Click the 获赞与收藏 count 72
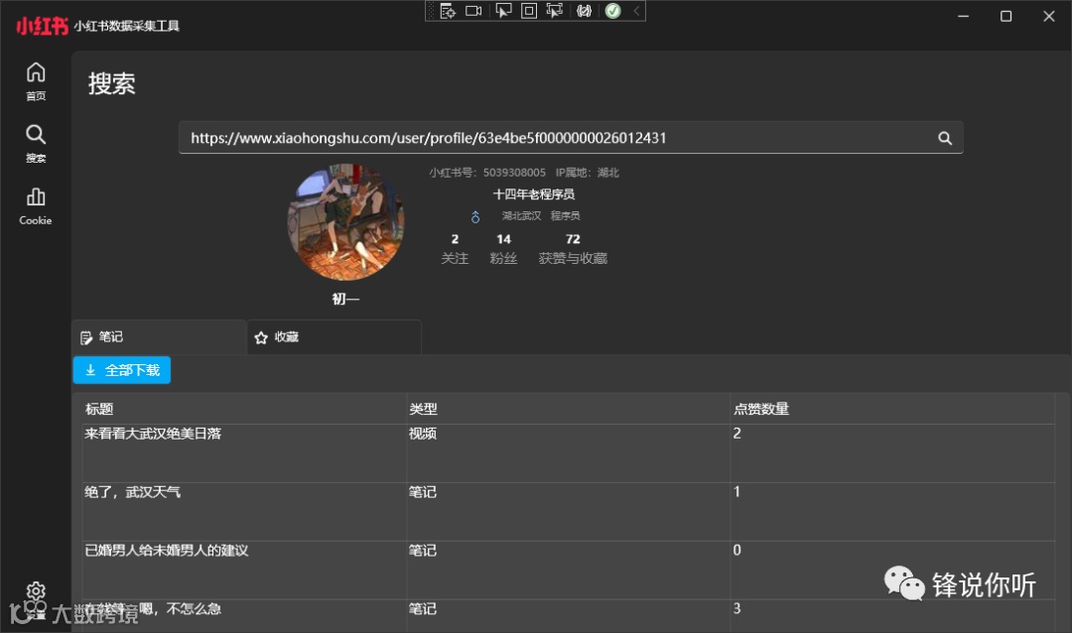This screenshot has width=1072, height=633. pos(573,239)
